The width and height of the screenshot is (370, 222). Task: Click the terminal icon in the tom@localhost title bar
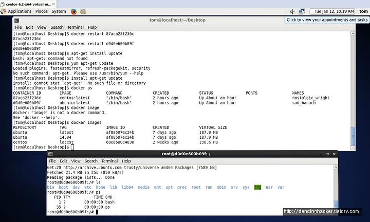click(x=16, y=20)
